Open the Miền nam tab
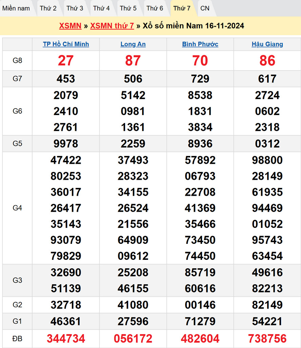301x348 pixels. click(16, 8)
